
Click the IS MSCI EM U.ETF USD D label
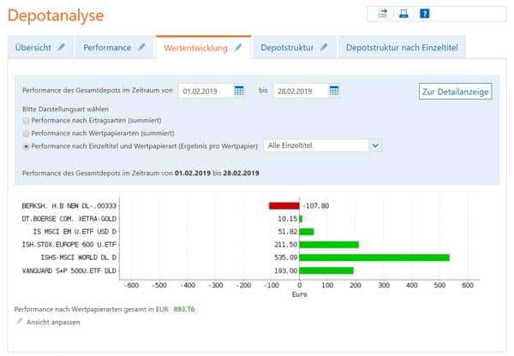coord(75,232)
